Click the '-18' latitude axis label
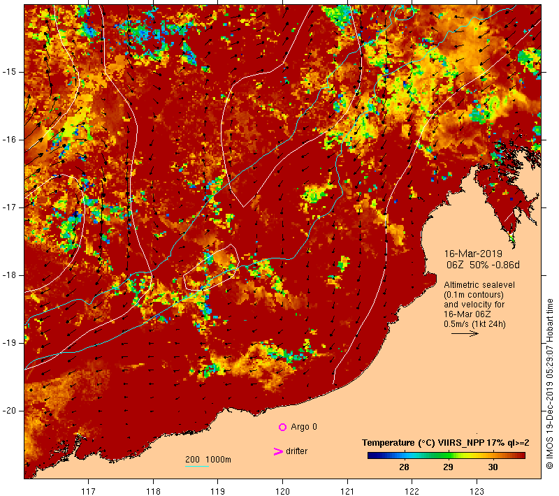559x496 pixels. point(9,275)
